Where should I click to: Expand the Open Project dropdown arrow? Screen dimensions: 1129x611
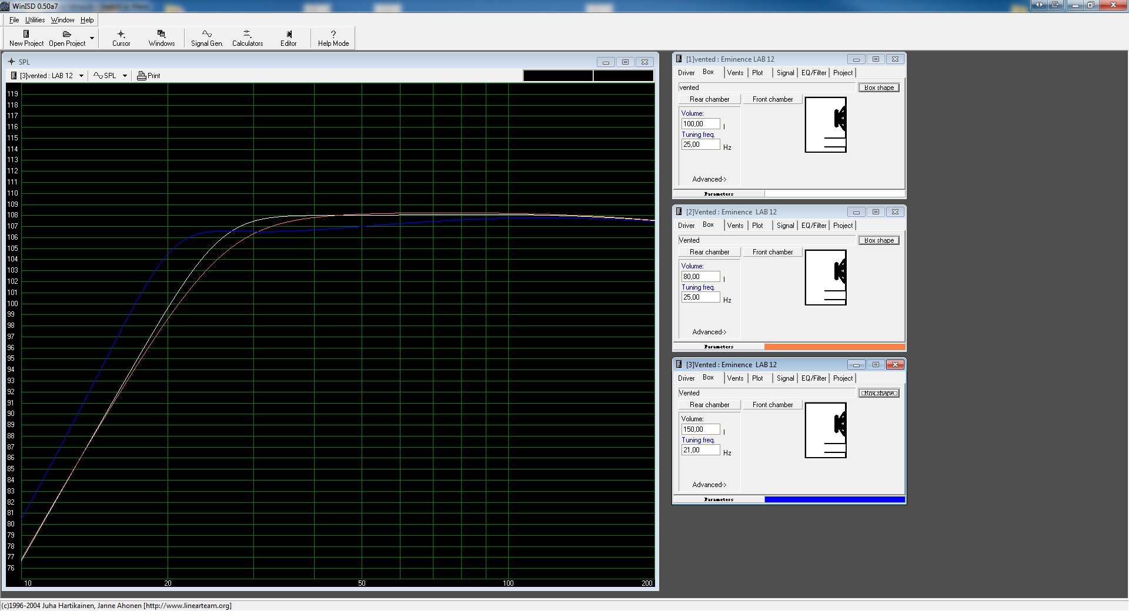tap(92, 39)
